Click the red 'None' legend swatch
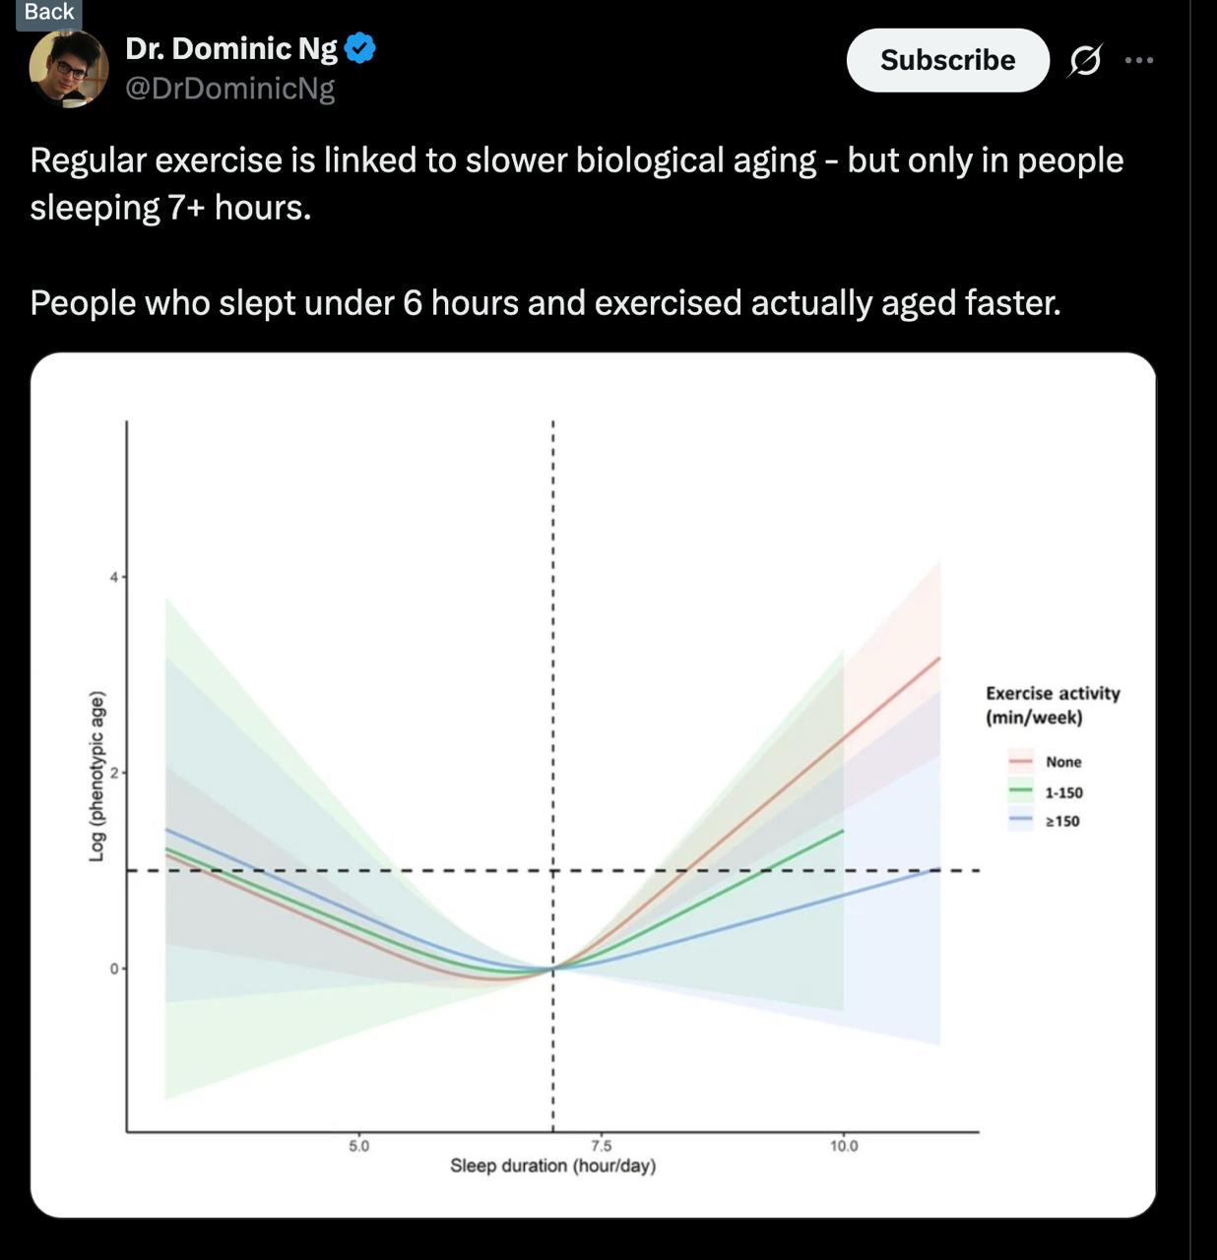 click(x=1020, y=761)
